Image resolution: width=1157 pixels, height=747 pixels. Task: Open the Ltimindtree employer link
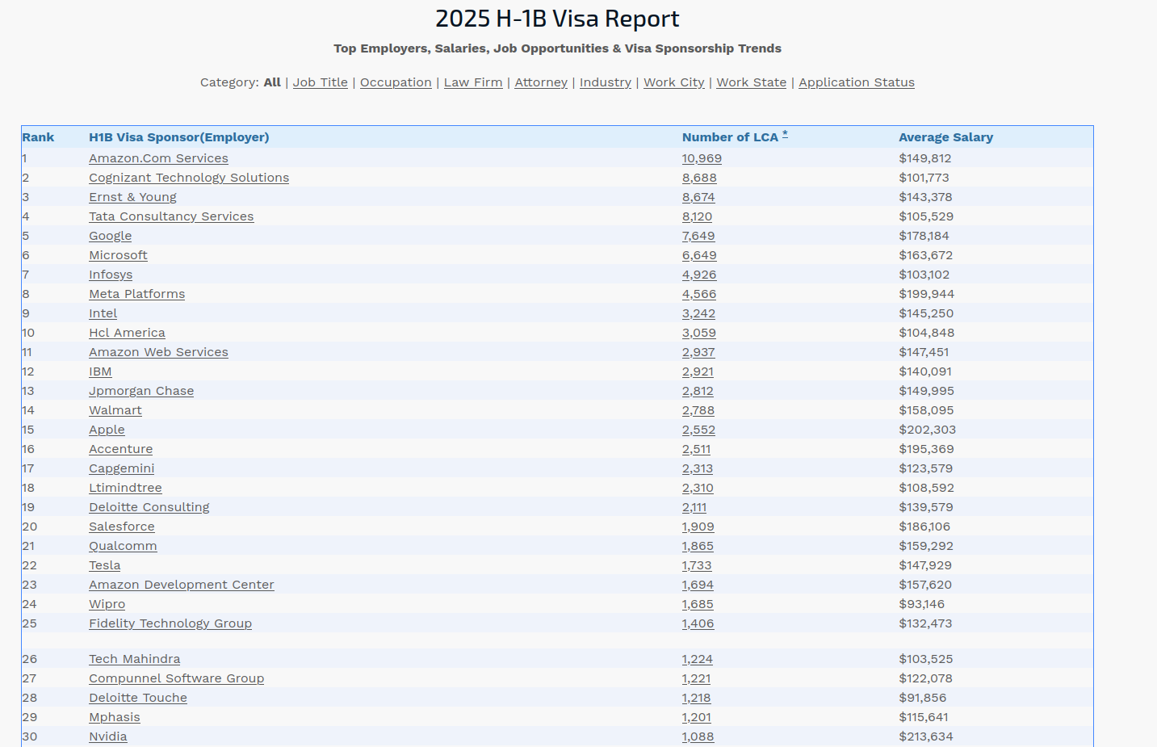click(x=125, y=488)
